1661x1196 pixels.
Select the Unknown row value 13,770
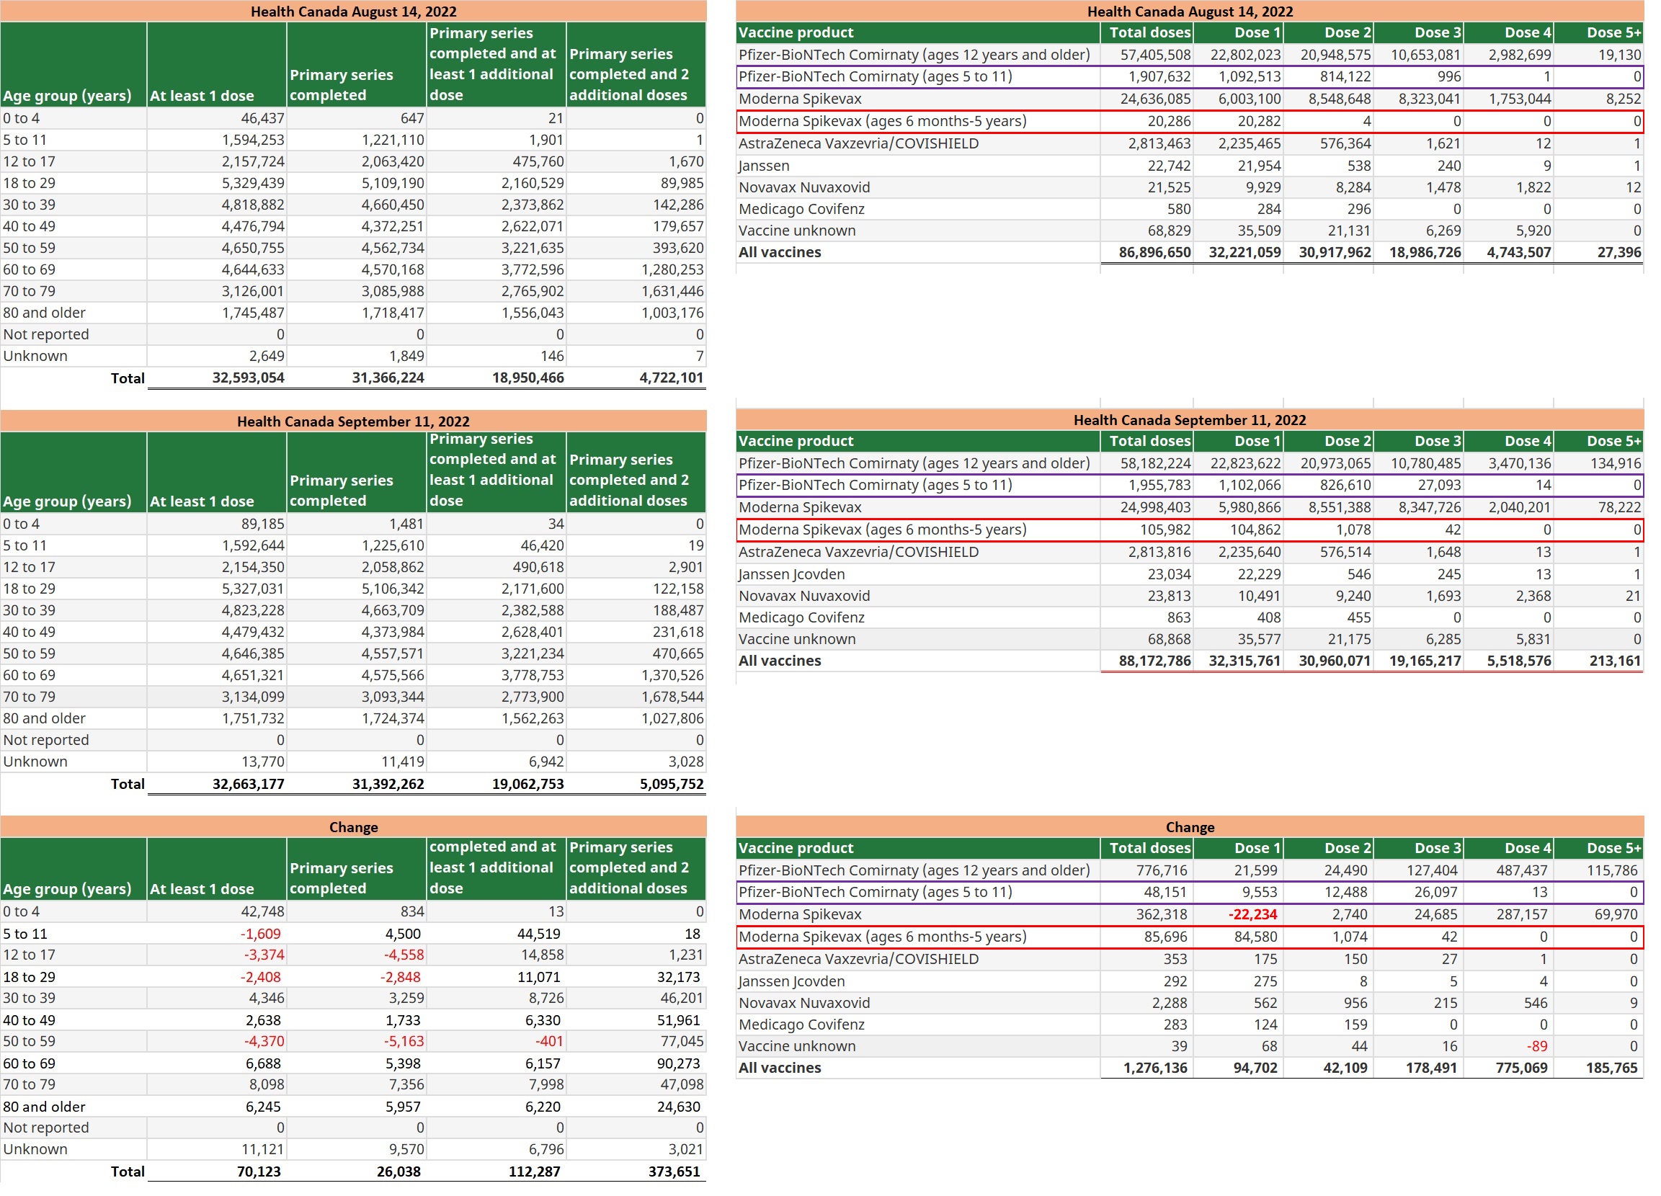[217, 762]
